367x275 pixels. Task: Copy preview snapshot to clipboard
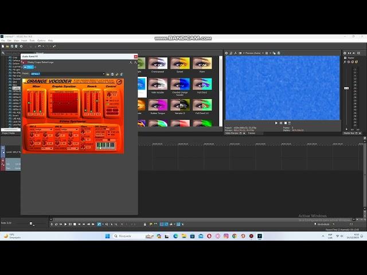(x=274, y=53)
